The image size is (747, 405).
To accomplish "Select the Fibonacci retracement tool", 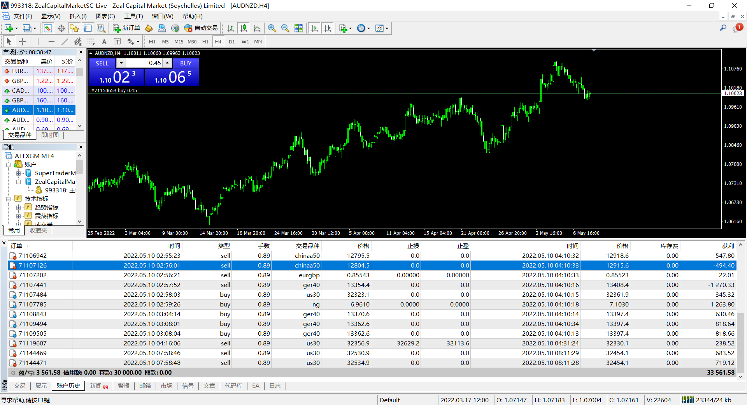I will coord(91,41).
